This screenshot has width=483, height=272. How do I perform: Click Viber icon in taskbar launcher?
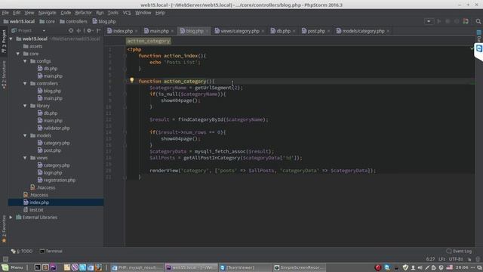coord(75,267)
